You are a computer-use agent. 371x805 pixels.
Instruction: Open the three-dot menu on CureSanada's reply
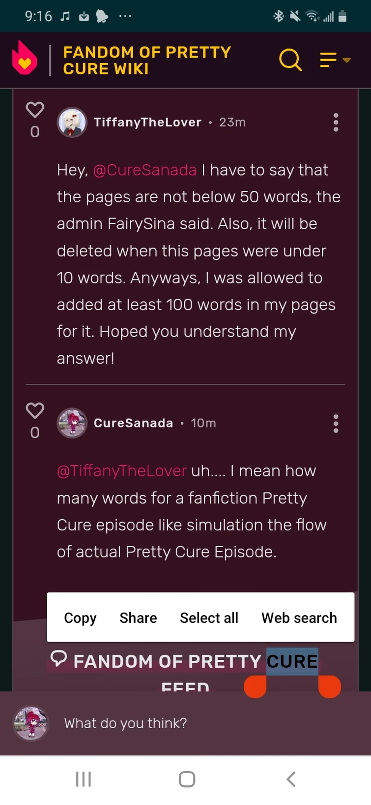(x=336, y=423)
